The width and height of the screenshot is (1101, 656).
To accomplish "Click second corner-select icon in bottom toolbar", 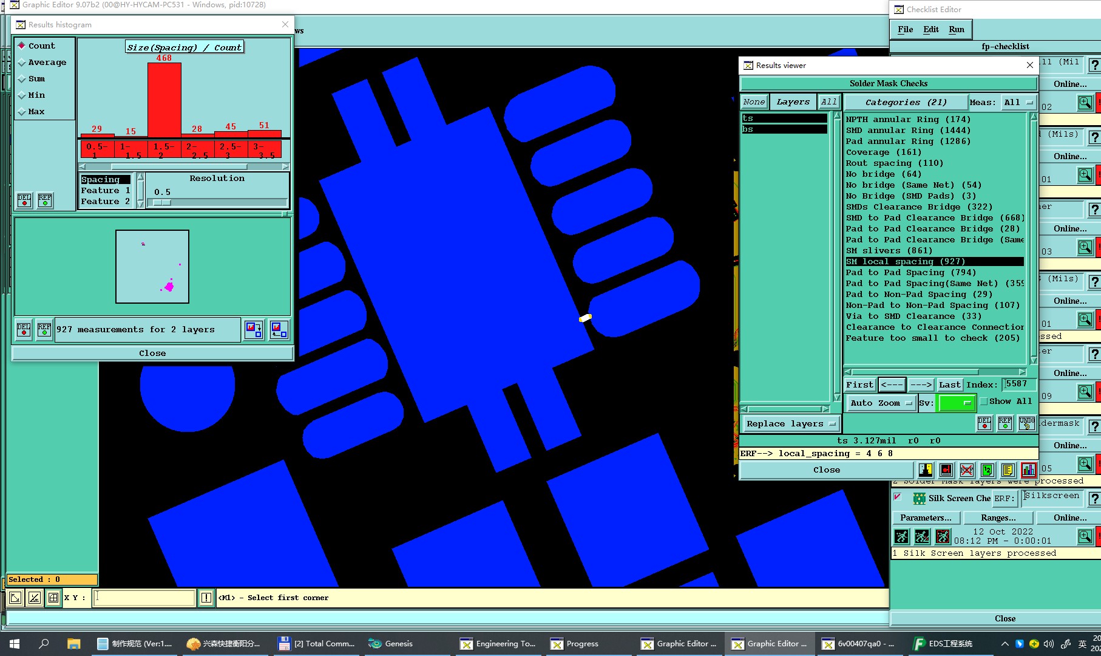I will (35, 598).
